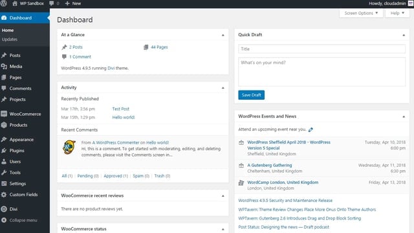Screen dimensions: 414x233
Task: Click the Collapse menu arrow icon
Action: tap(4, 220)
